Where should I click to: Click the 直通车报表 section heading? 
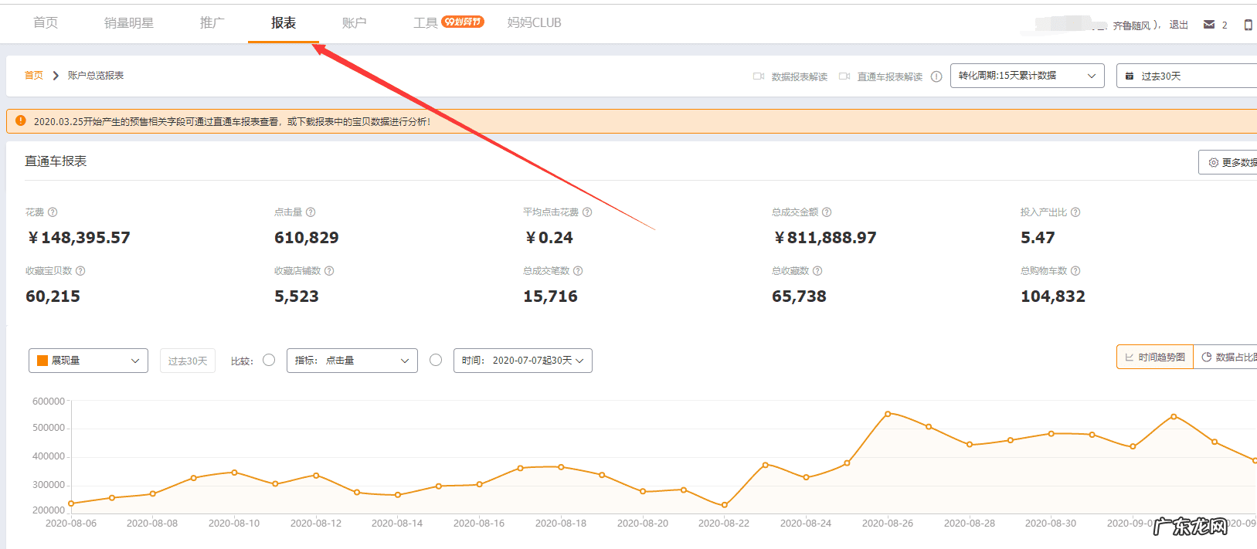point(56,161)
